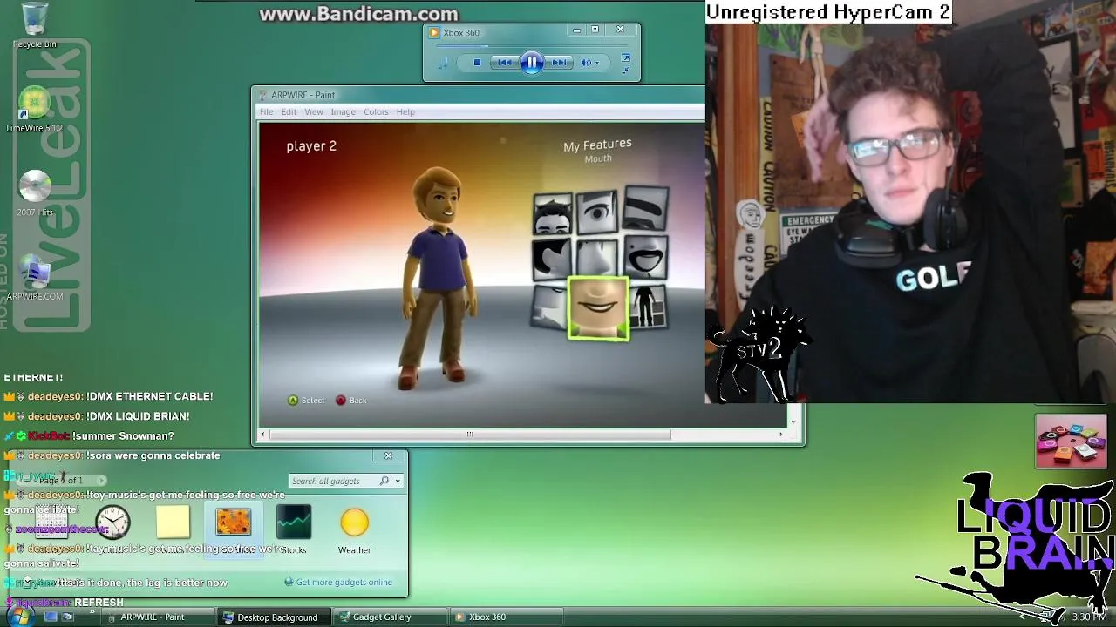Click the red B Back button
The width and height of the screenshot is (1116, 627).
(x=341, y=401)
